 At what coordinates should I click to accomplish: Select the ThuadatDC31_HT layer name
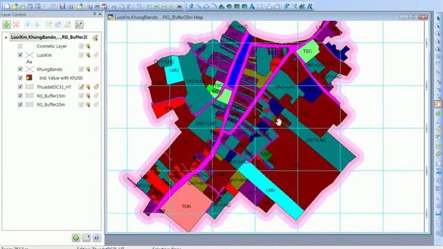tap(54, 87)
